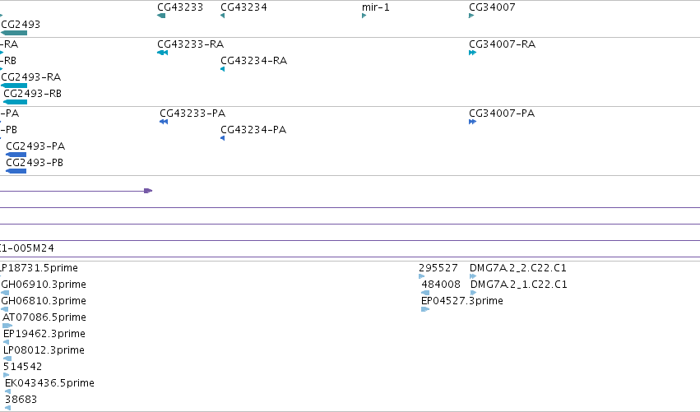
Task: Open EST LP18731.5prime label
Action: [39, 268]
